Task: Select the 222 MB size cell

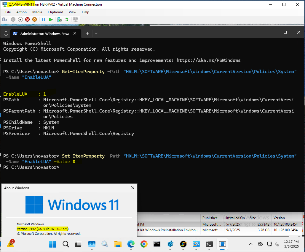Action: [264, 224]
